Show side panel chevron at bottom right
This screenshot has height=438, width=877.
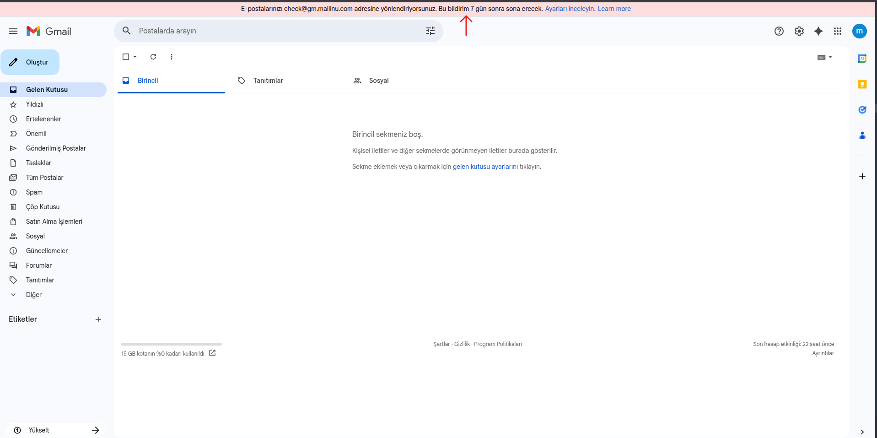[862, 432]
